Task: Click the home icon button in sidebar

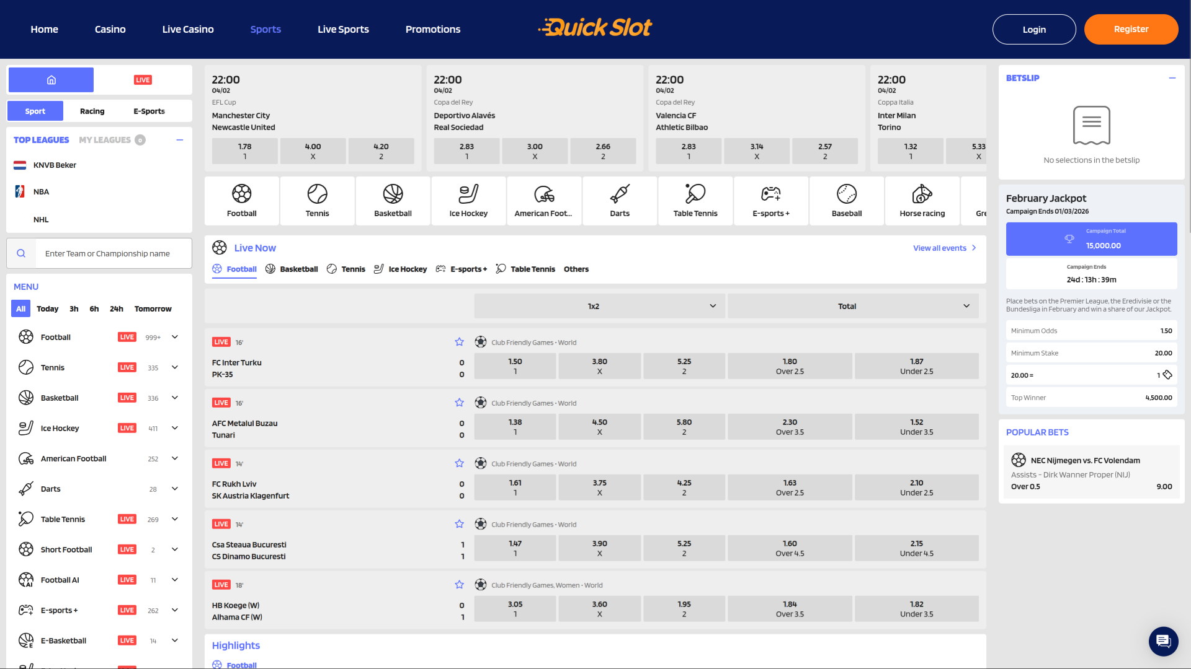Action: [x=51, y=80]
